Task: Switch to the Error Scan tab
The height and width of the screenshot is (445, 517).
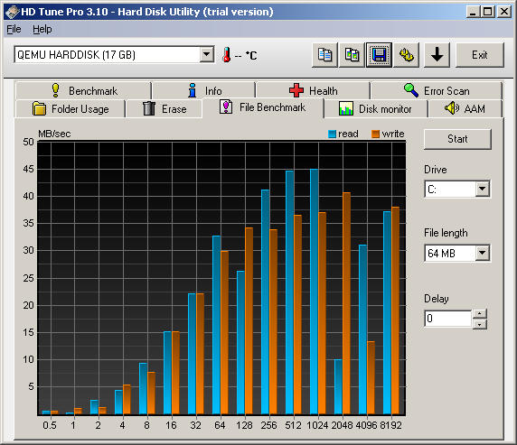Action: point(437,90)
